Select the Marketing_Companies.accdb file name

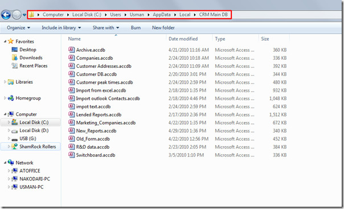pos(106,123)
